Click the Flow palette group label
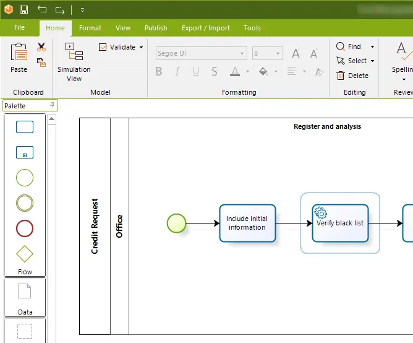 point(25,272)
